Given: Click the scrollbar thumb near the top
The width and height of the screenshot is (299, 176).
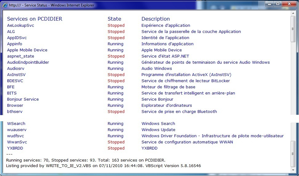Looking at the screenshot, I should point(293,29).
